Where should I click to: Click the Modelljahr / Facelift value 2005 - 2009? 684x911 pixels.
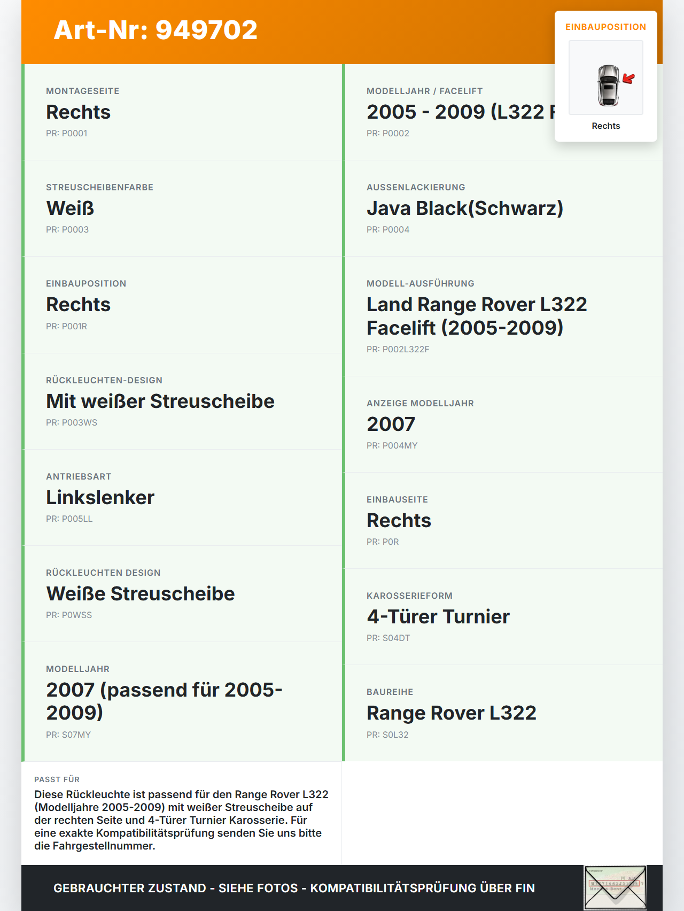tap(461, 112)
